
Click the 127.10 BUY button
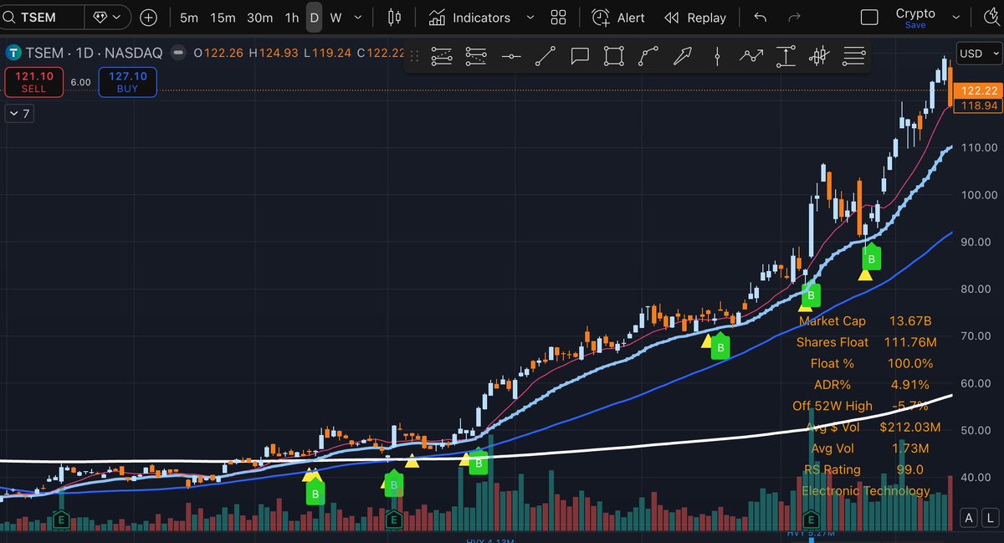pos(127,81)
